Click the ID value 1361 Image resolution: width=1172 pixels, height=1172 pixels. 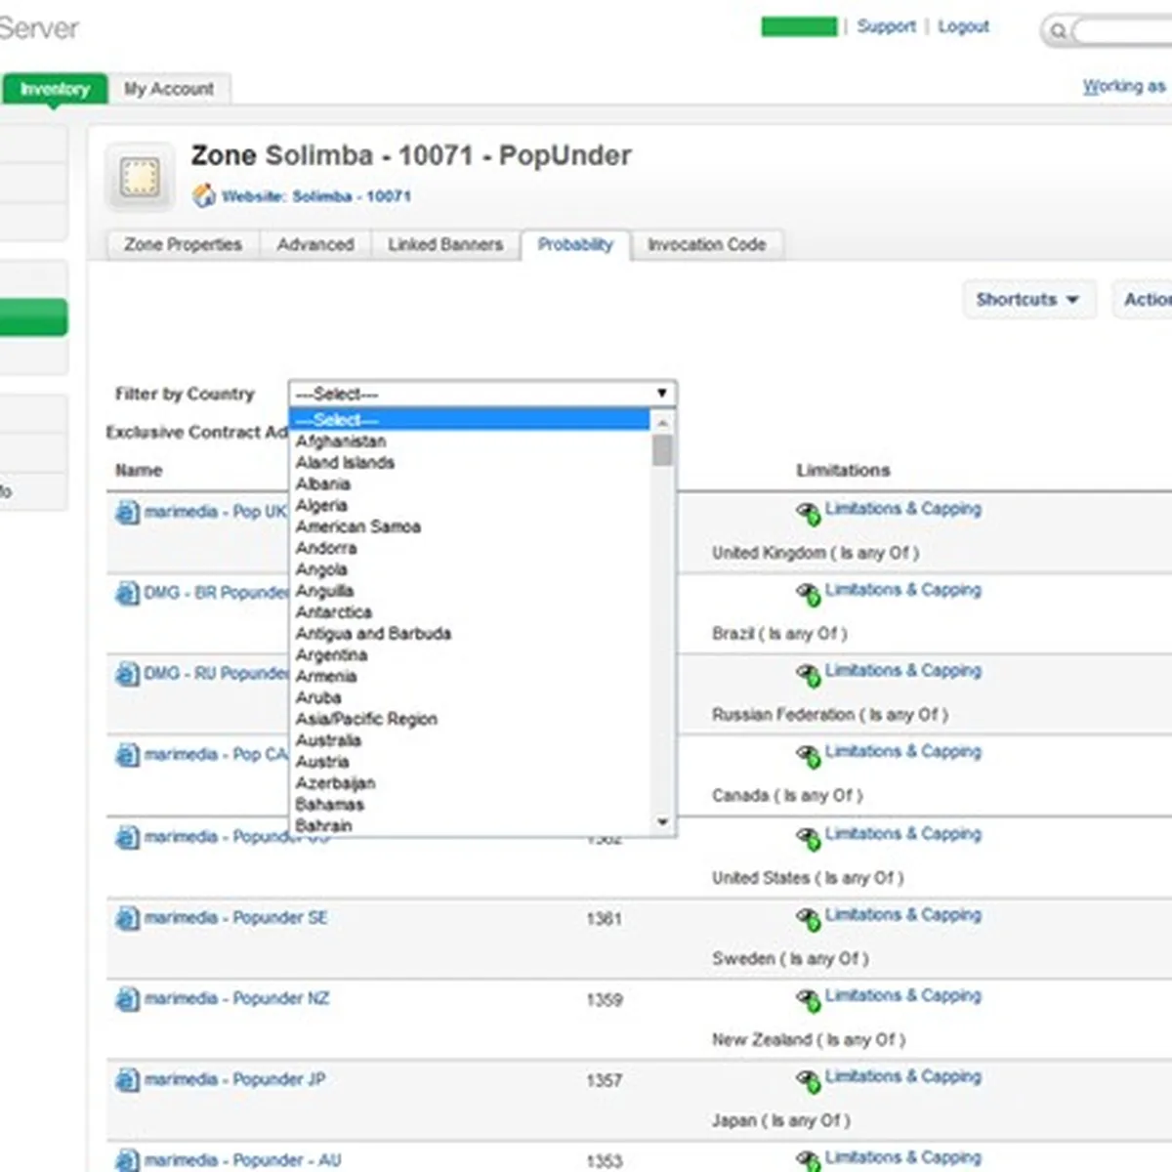pos(604,919)
